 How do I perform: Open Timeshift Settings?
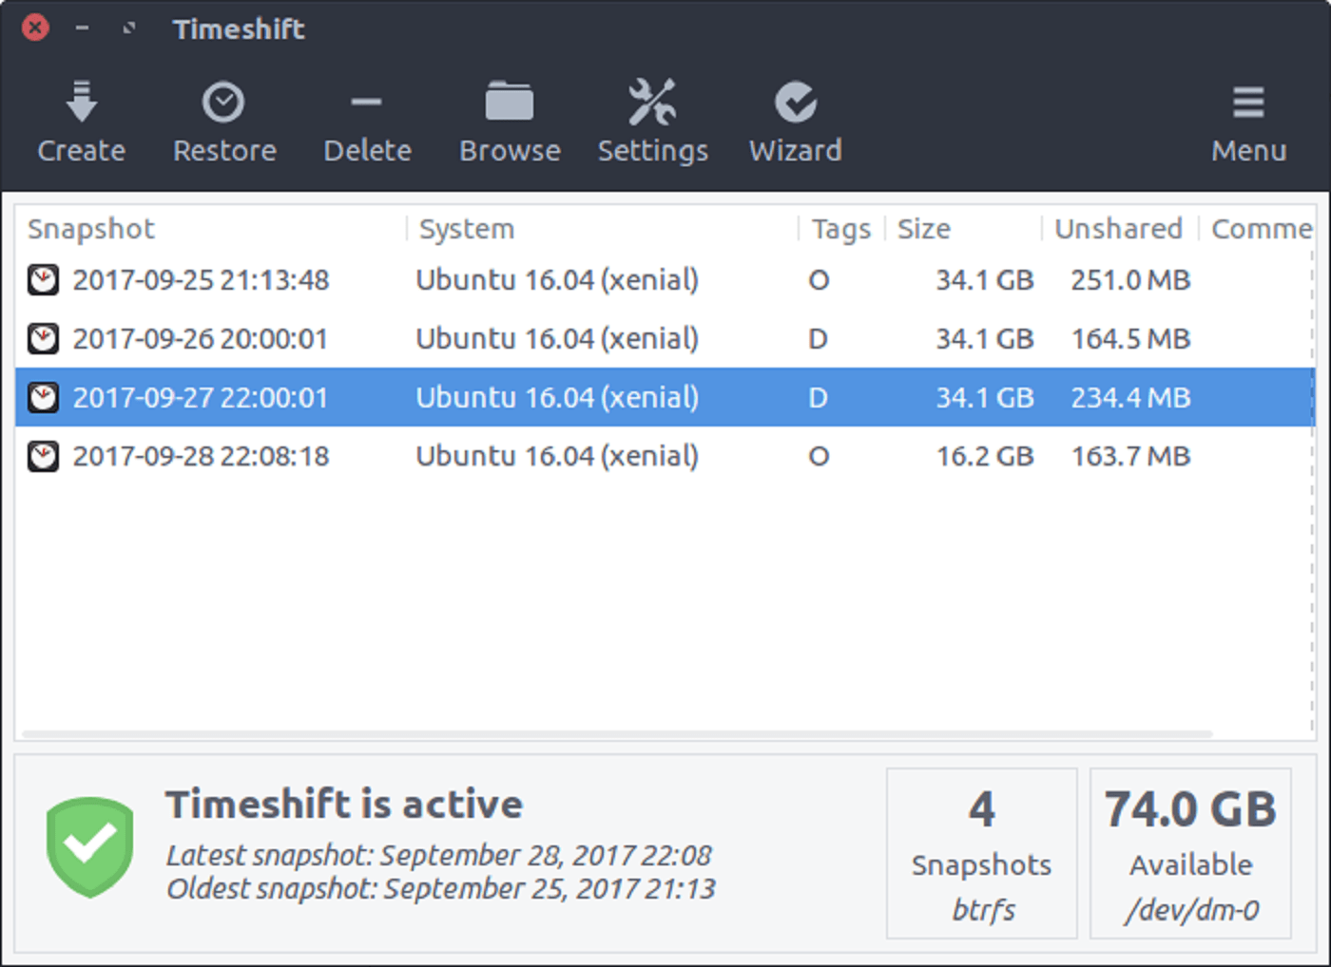click(x=653, y=119)
